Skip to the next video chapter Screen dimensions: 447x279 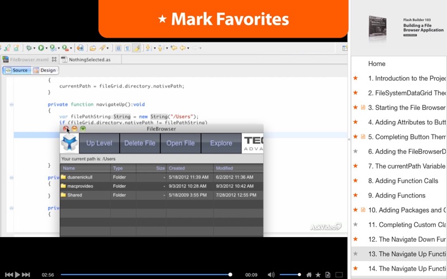coord(26,275)
